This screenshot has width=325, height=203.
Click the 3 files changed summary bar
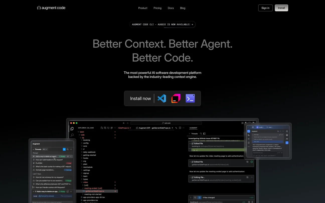pos(221,197)
